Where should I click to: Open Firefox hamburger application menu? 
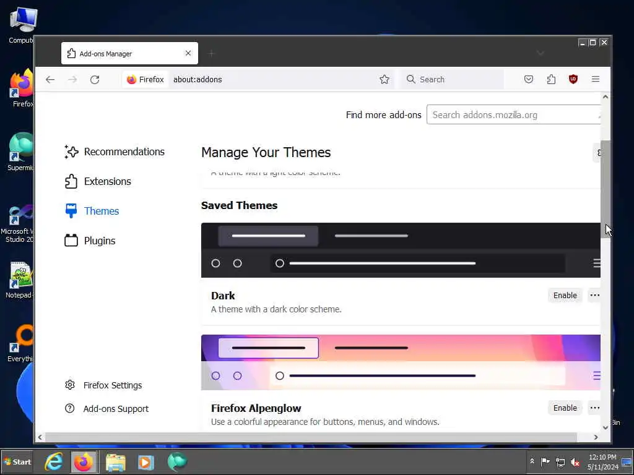(x=595, y=79)
